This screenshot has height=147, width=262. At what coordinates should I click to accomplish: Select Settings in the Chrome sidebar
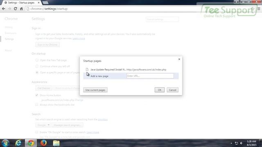[x=9, y=39]
